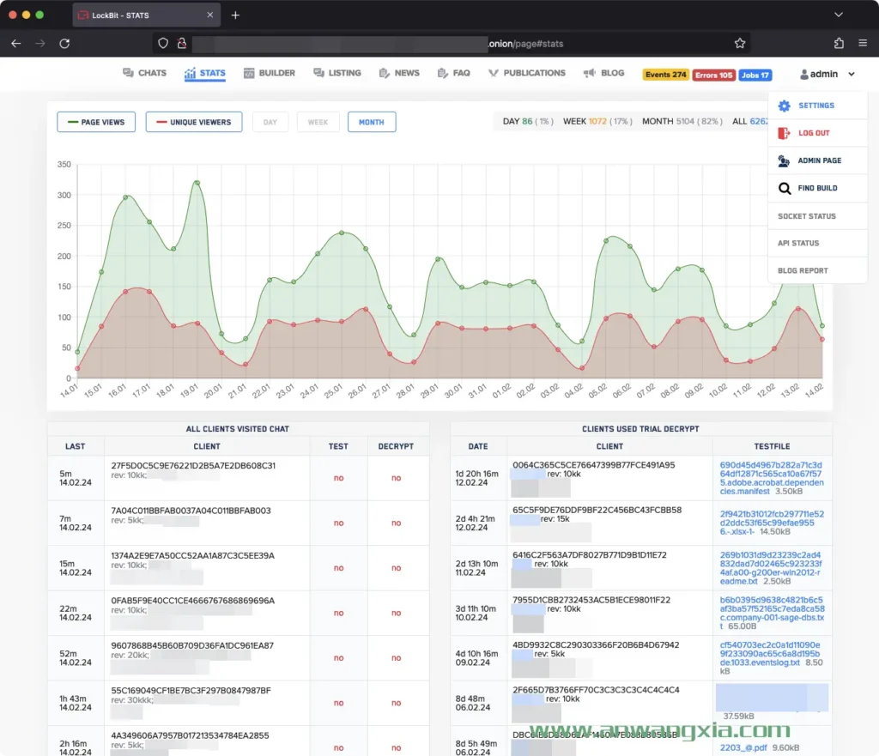Bookmark the page with star icon

point(740,43)
